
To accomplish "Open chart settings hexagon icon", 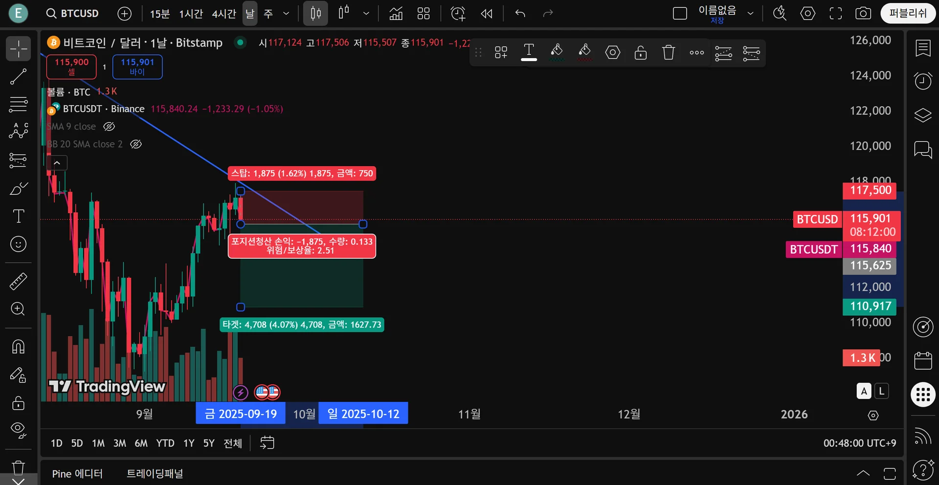I will click(807, 14).
